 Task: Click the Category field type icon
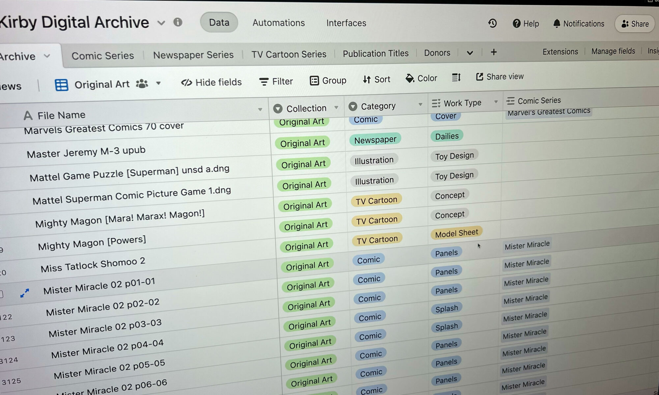point(353,106)
